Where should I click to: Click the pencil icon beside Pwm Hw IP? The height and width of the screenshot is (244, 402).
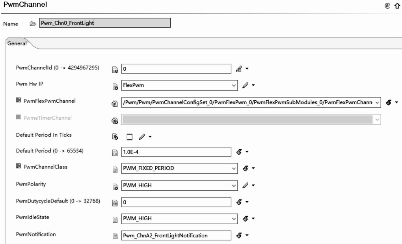pos(246,85)
